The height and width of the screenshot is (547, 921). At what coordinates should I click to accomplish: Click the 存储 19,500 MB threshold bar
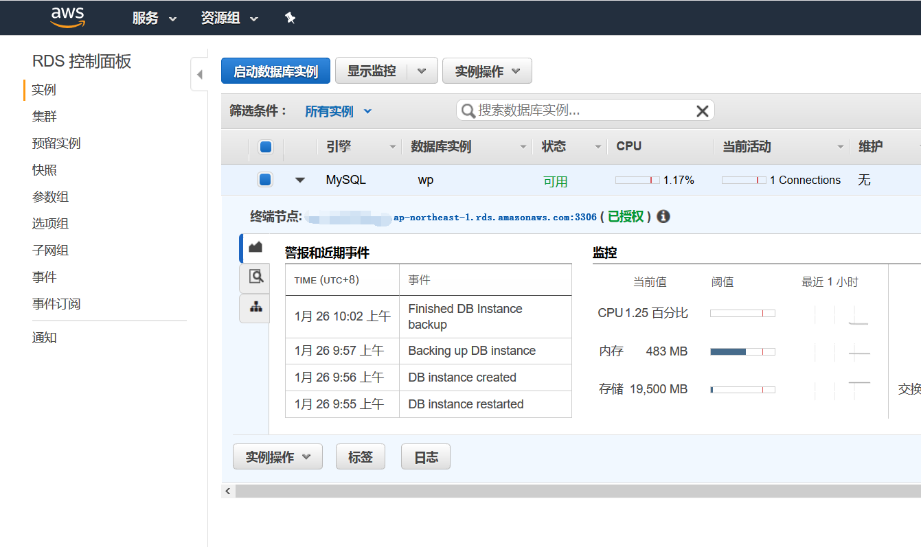(742, 389)
